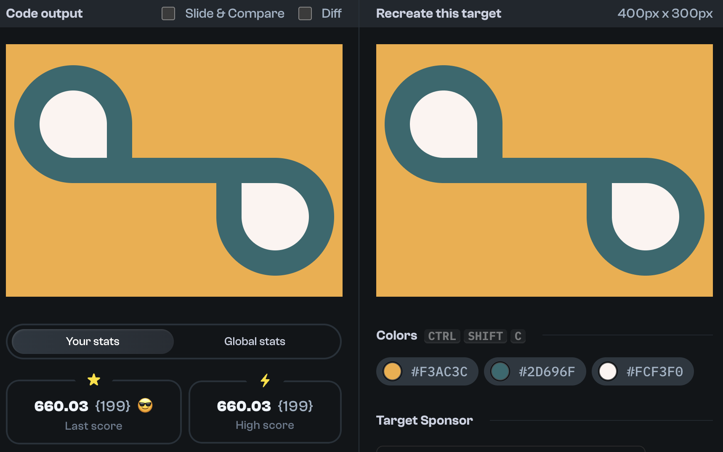
Task: Select the orange circle in the #F3AC3C chip
Action: pyautogui.click(x=393, y=372)
